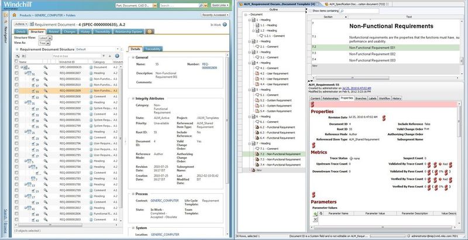Click the top Navigator sidebar icon
This screenshot has height=240, width=468.
(5, 15)
